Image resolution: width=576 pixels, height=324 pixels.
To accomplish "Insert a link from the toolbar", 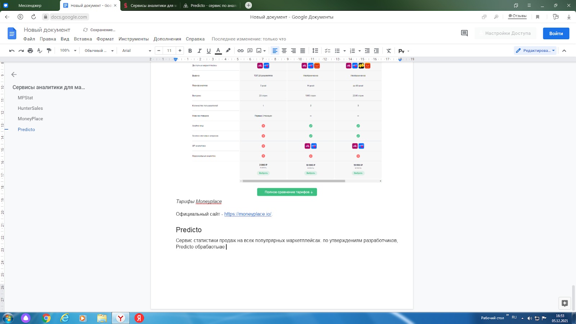I will 240,51.
